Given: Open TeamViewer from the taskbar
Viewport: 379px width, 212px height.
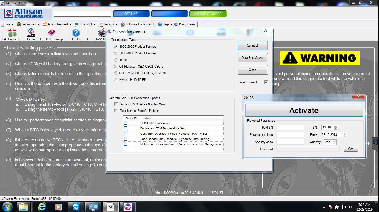Looking at the screenshot, I should pos(76,206).
